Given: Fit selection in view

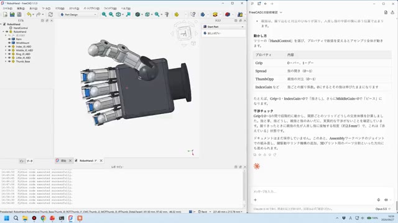Looking at the screenshot, I should point(111,15).
